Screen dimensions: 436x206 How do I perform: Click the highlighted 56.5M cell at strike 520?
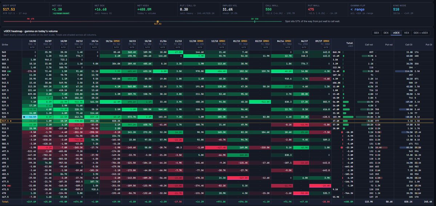coord(30,117)
